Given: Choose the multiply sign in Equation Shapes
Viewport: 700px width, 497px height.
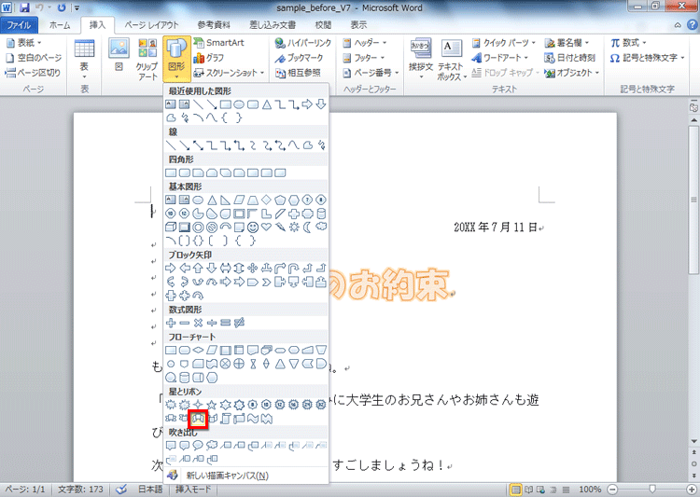Looking at the screenshot, I should 198,323.
